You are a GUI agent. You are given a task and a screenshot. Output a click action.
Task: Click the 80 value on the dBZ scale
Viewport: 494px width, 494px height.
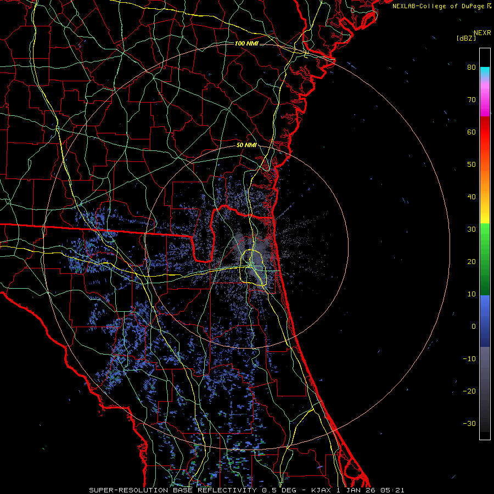click(471, 68)
